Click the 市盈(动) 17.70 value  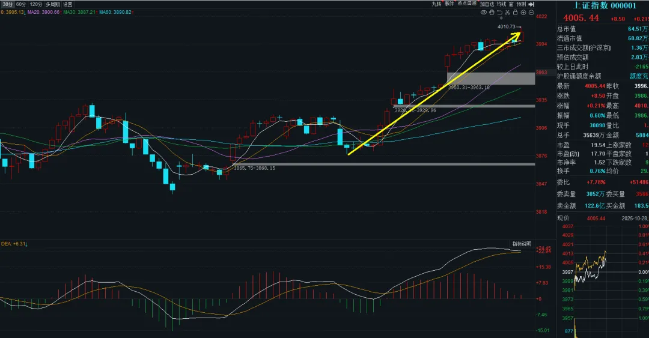click(598, 154)
